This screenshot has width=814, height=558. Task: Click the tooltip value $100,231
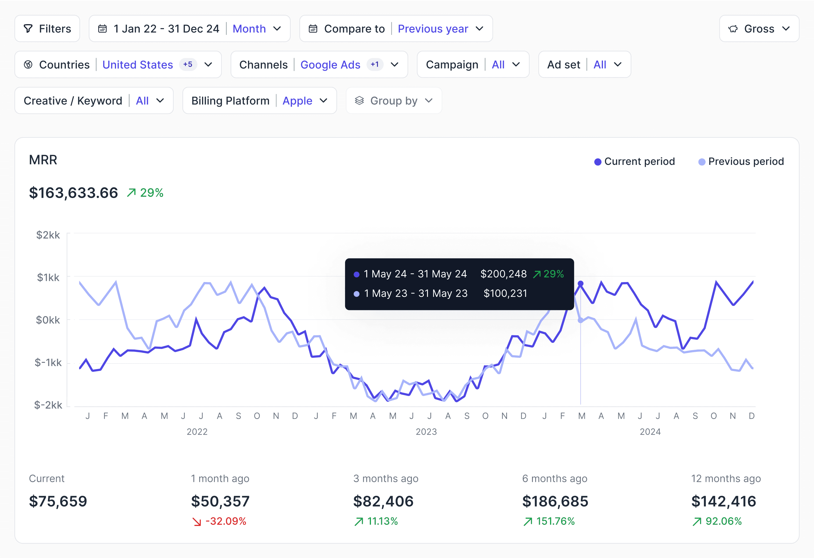[506, 293]
